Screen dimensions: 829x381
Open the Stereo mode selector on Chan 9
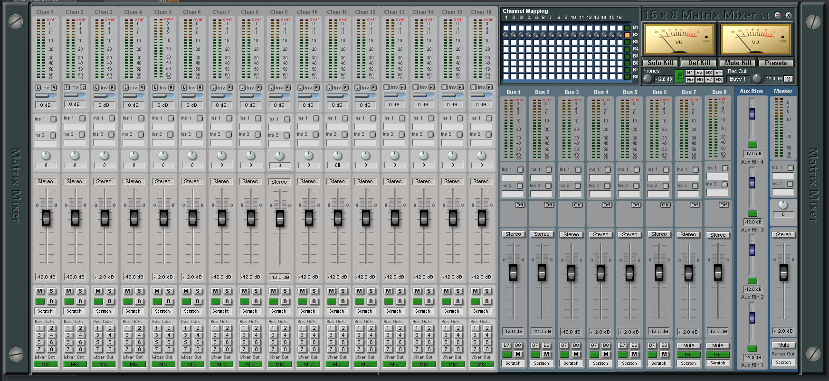pos(279,182)
